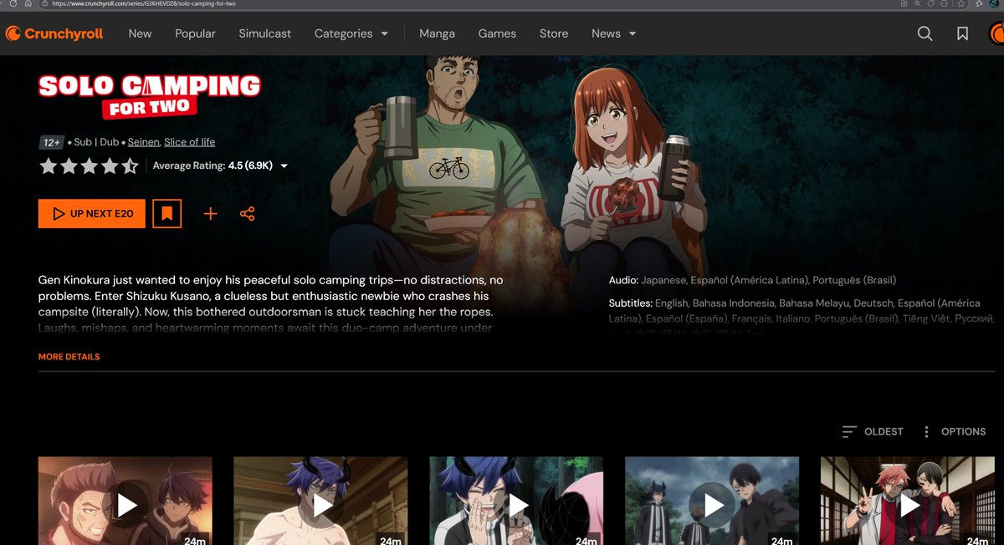Play the fifth episode thumbnail
Image resolution: width=1004 pixels, height=545 pixels.
908,501
